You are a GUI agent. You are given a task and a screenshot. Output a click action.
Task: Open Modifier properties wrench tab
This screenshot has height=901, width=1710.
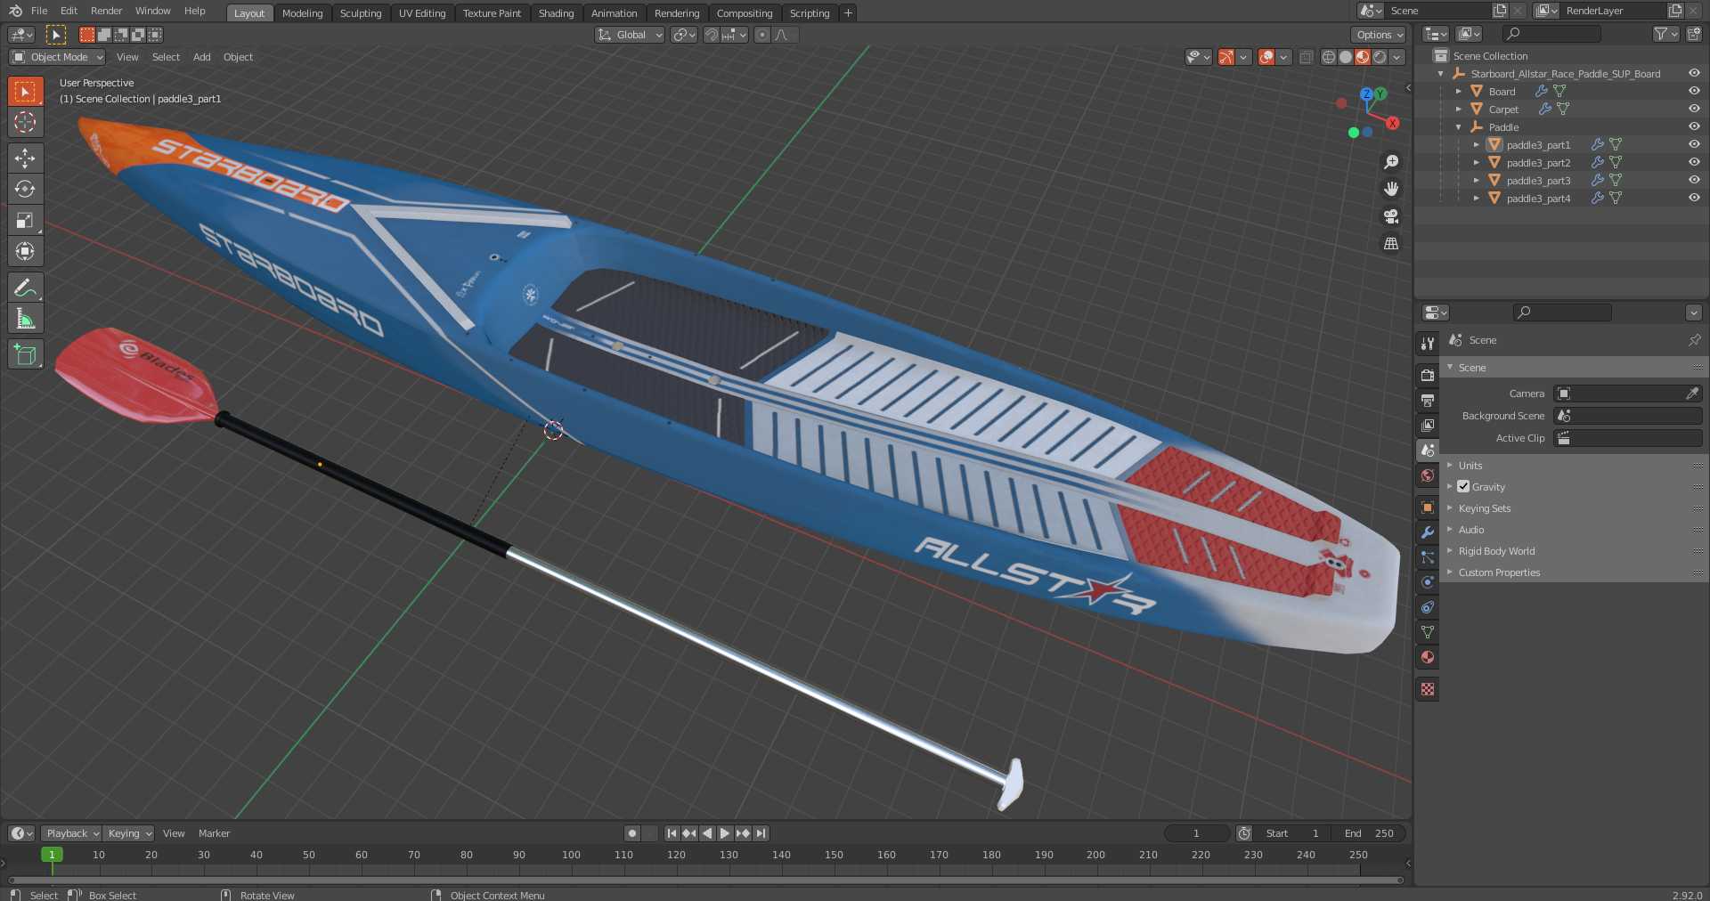point(1428,532)
